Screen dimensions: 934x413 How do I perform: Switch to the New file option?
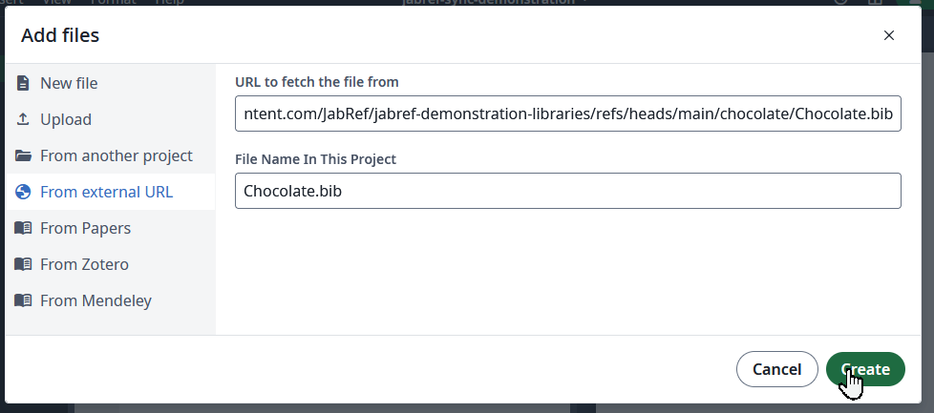coord(69,83)
